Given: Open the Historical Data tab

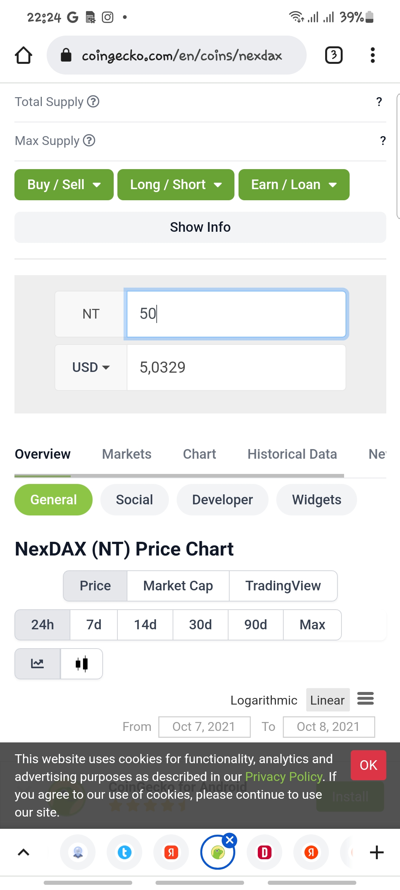Looking at the screenshot, I should tap(292, 454).
